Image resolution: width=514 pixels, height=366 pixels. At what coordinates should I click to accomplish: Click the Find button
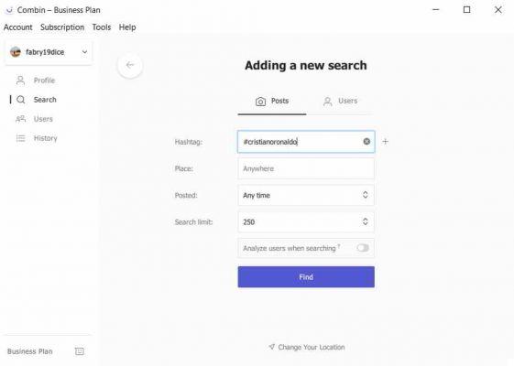click(306, 277)
